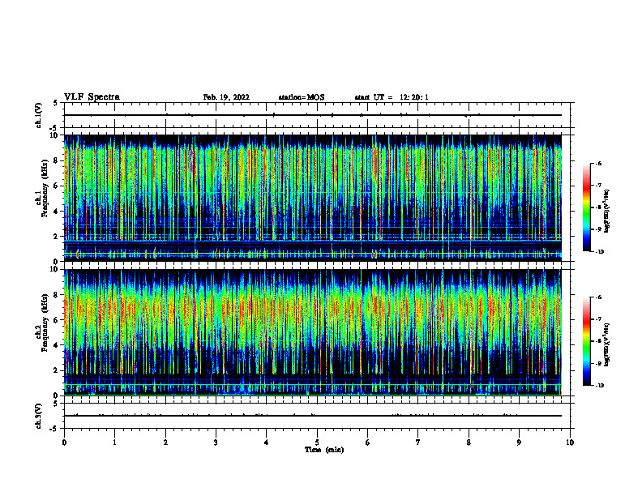
Task: Click the ch.3 voltage waveform trace
Action: coord(313,416)
